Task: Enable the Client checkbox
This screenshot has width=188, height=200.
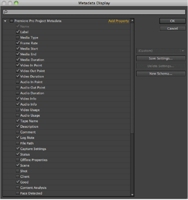Action: tap(17, 177)
